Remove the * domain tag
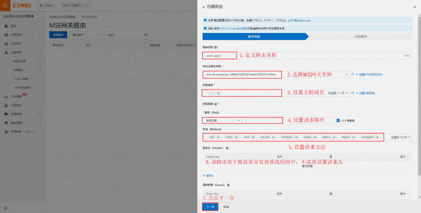421x213 pixels. point(218,93)
